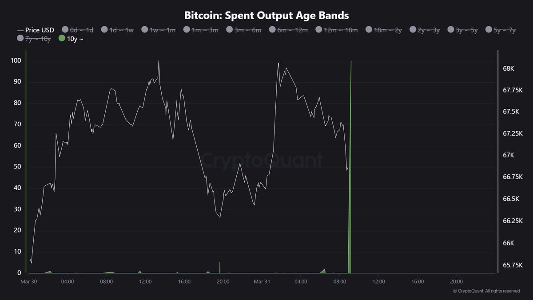Click the 7y ~ 10y legend dot
Viewport: 533px width, 300px height.
[20, 39]
